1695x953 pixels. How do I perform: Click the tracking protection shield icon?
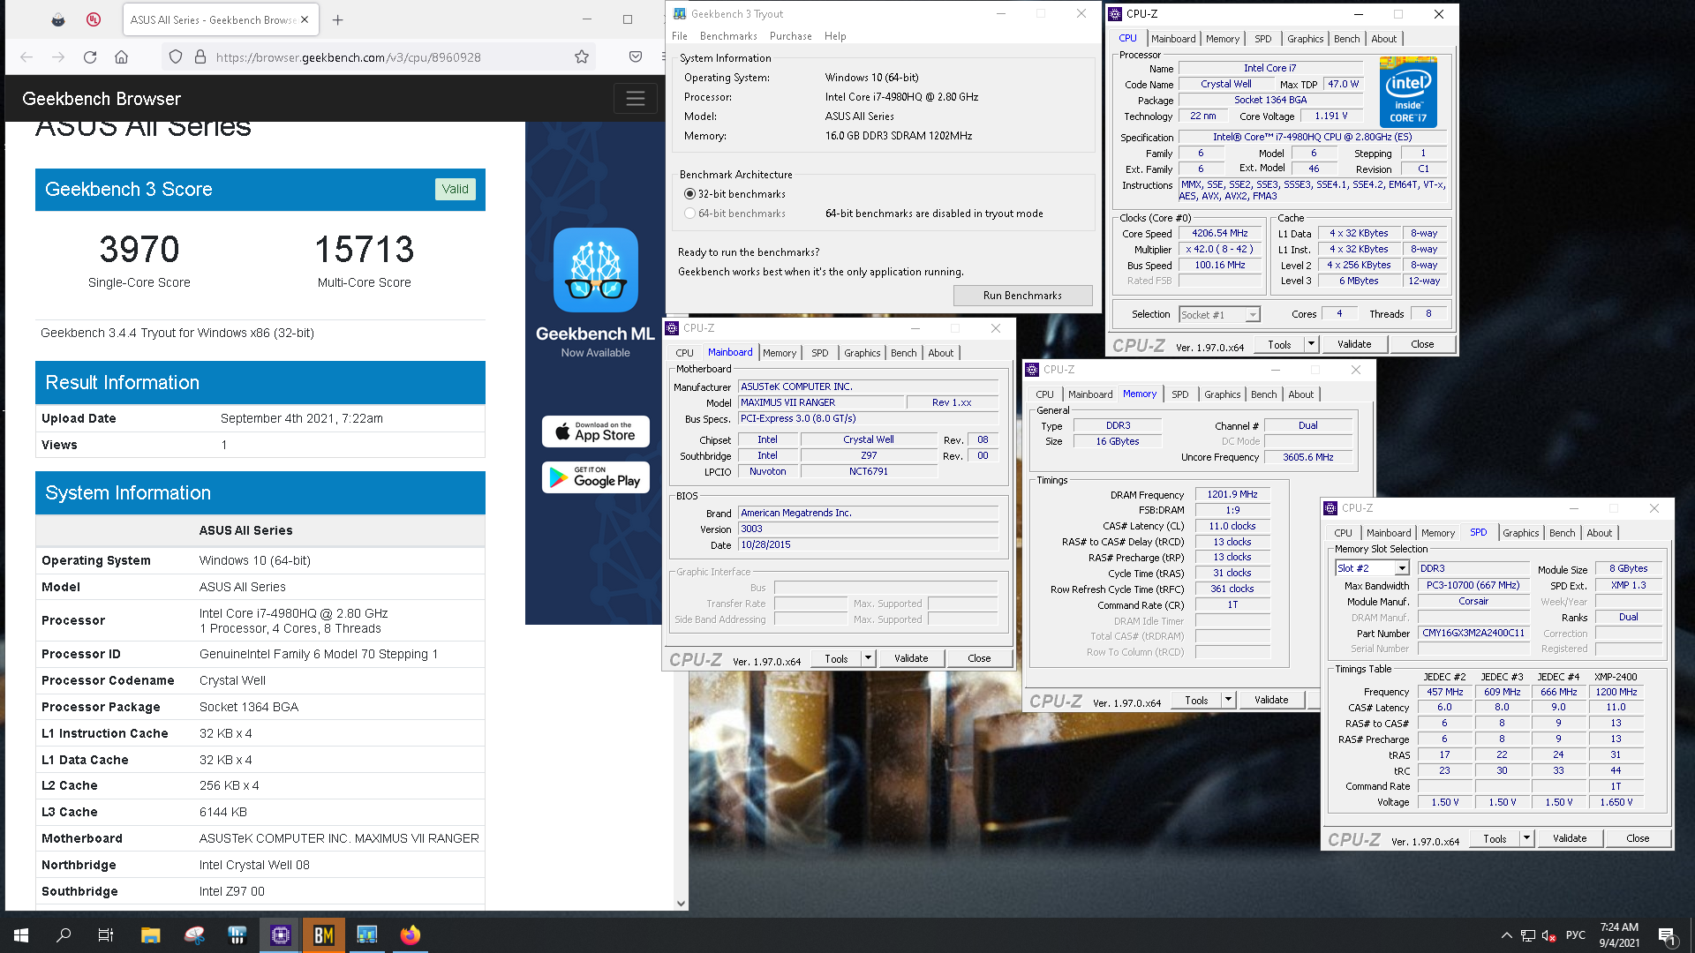click(176, 57)
